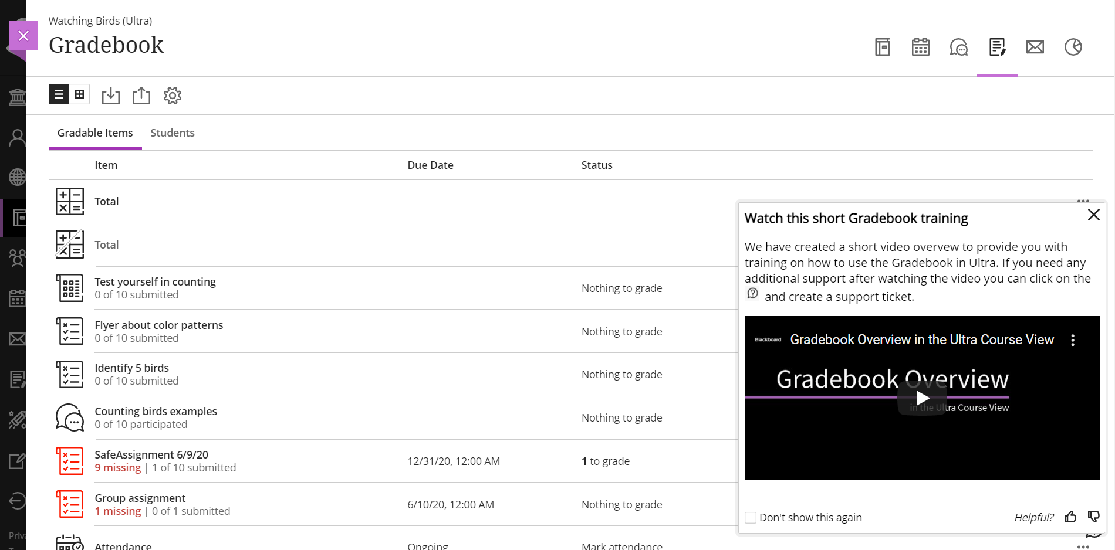Viewport: 1115px width, 550px height.
Task: Click the thumbs up helpful icon
Action: click(x=1070, y=517)
